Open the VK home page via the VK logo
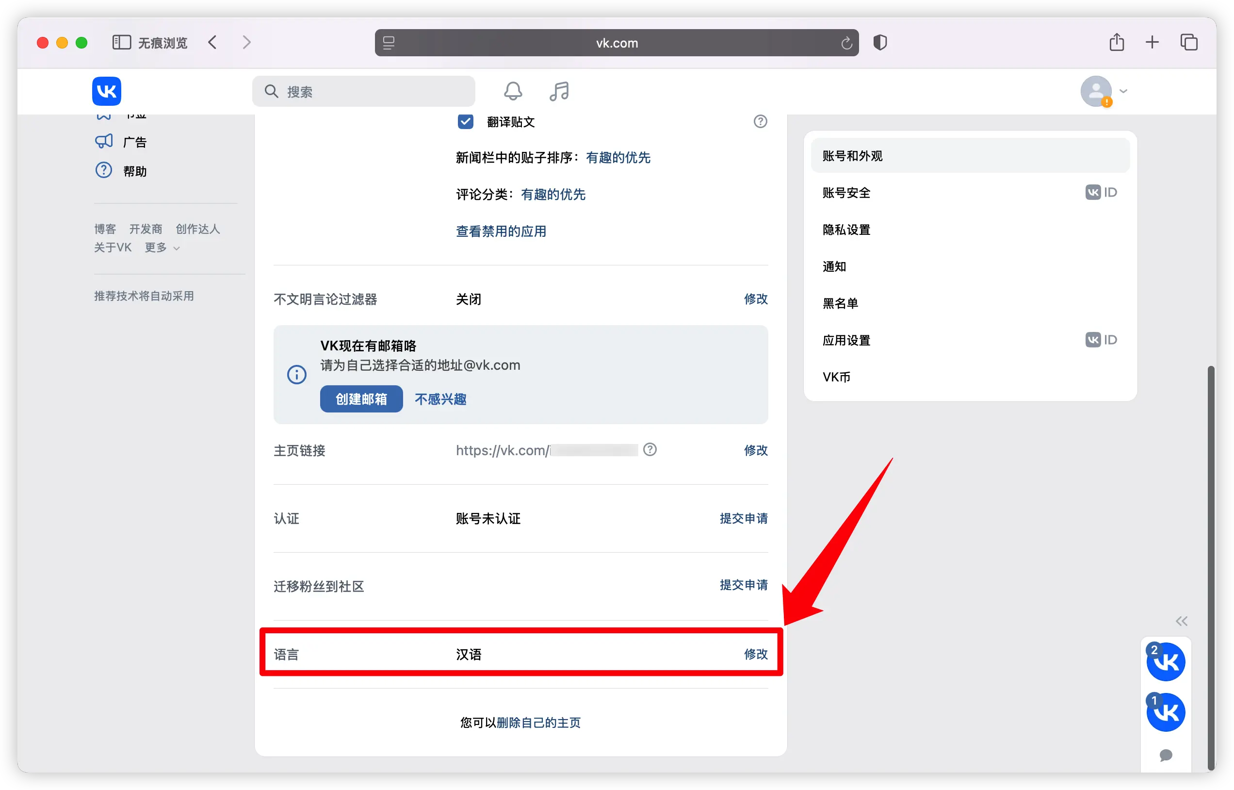The height and width of the screenshot is (790, 1234). pos(106,91)
